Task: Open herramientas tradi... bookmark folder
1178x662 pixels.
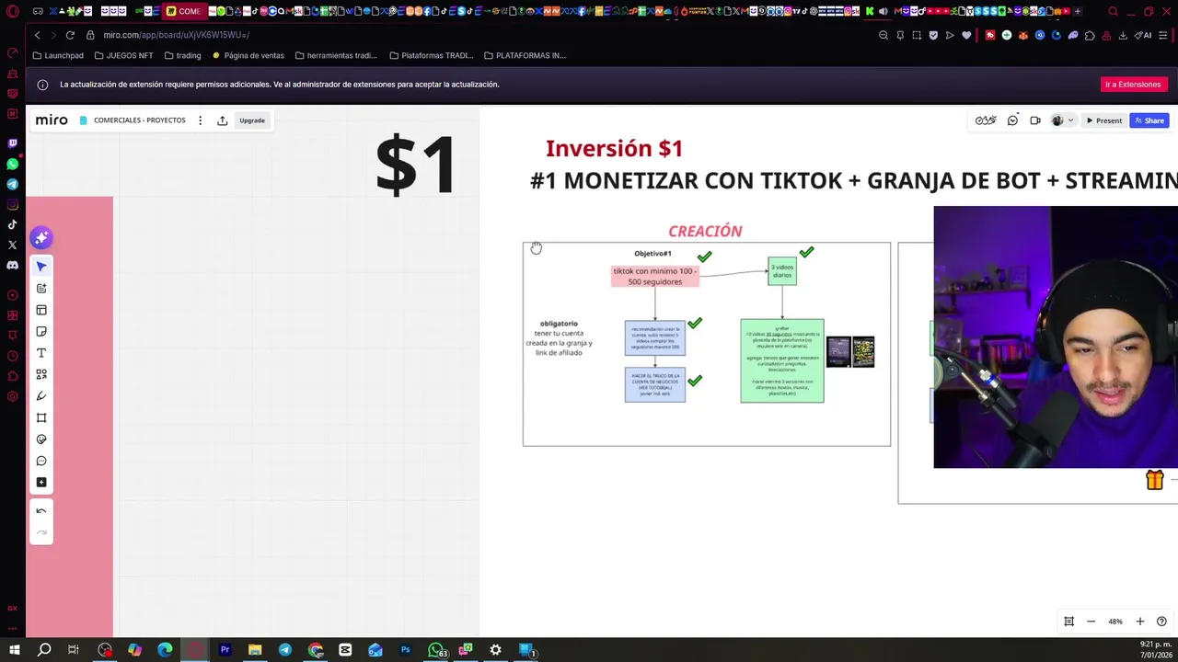Action: click(x=336, y=55)
